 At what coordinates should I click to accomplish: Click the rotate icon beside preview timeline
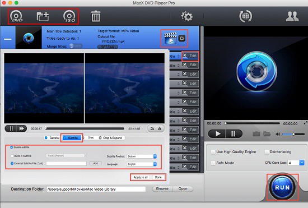coord(152,128)
